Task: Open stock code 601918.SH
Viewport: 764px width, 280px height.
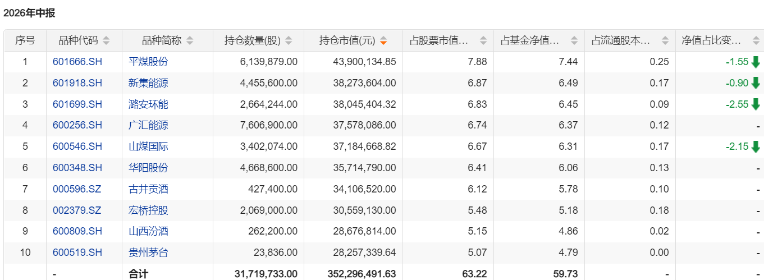Action: 77,83
